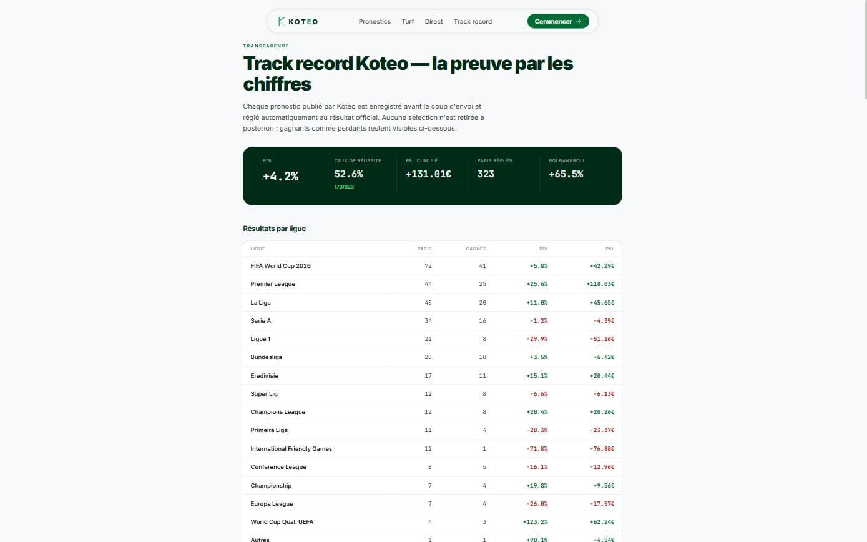
Task: Click the 170/323 ratio text
Action: pyautogui.click(x=344, y=187)
